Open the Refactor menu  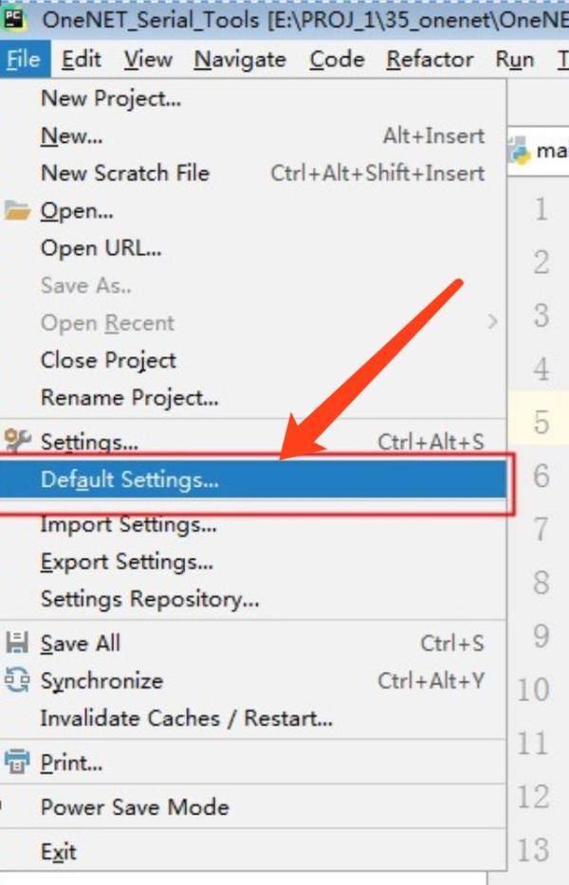coord(430,60)
